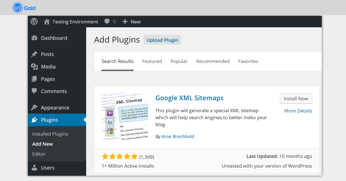Select Editor in the Plugins submenu
Image resolution: width=346 pixels, height=181 pixels.
[39, 154]
